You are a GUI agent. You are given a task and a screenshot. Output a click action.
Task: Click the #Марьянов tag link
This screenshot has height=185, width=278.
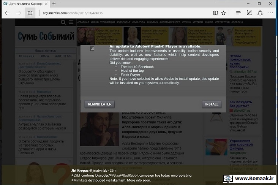[42, 92]
